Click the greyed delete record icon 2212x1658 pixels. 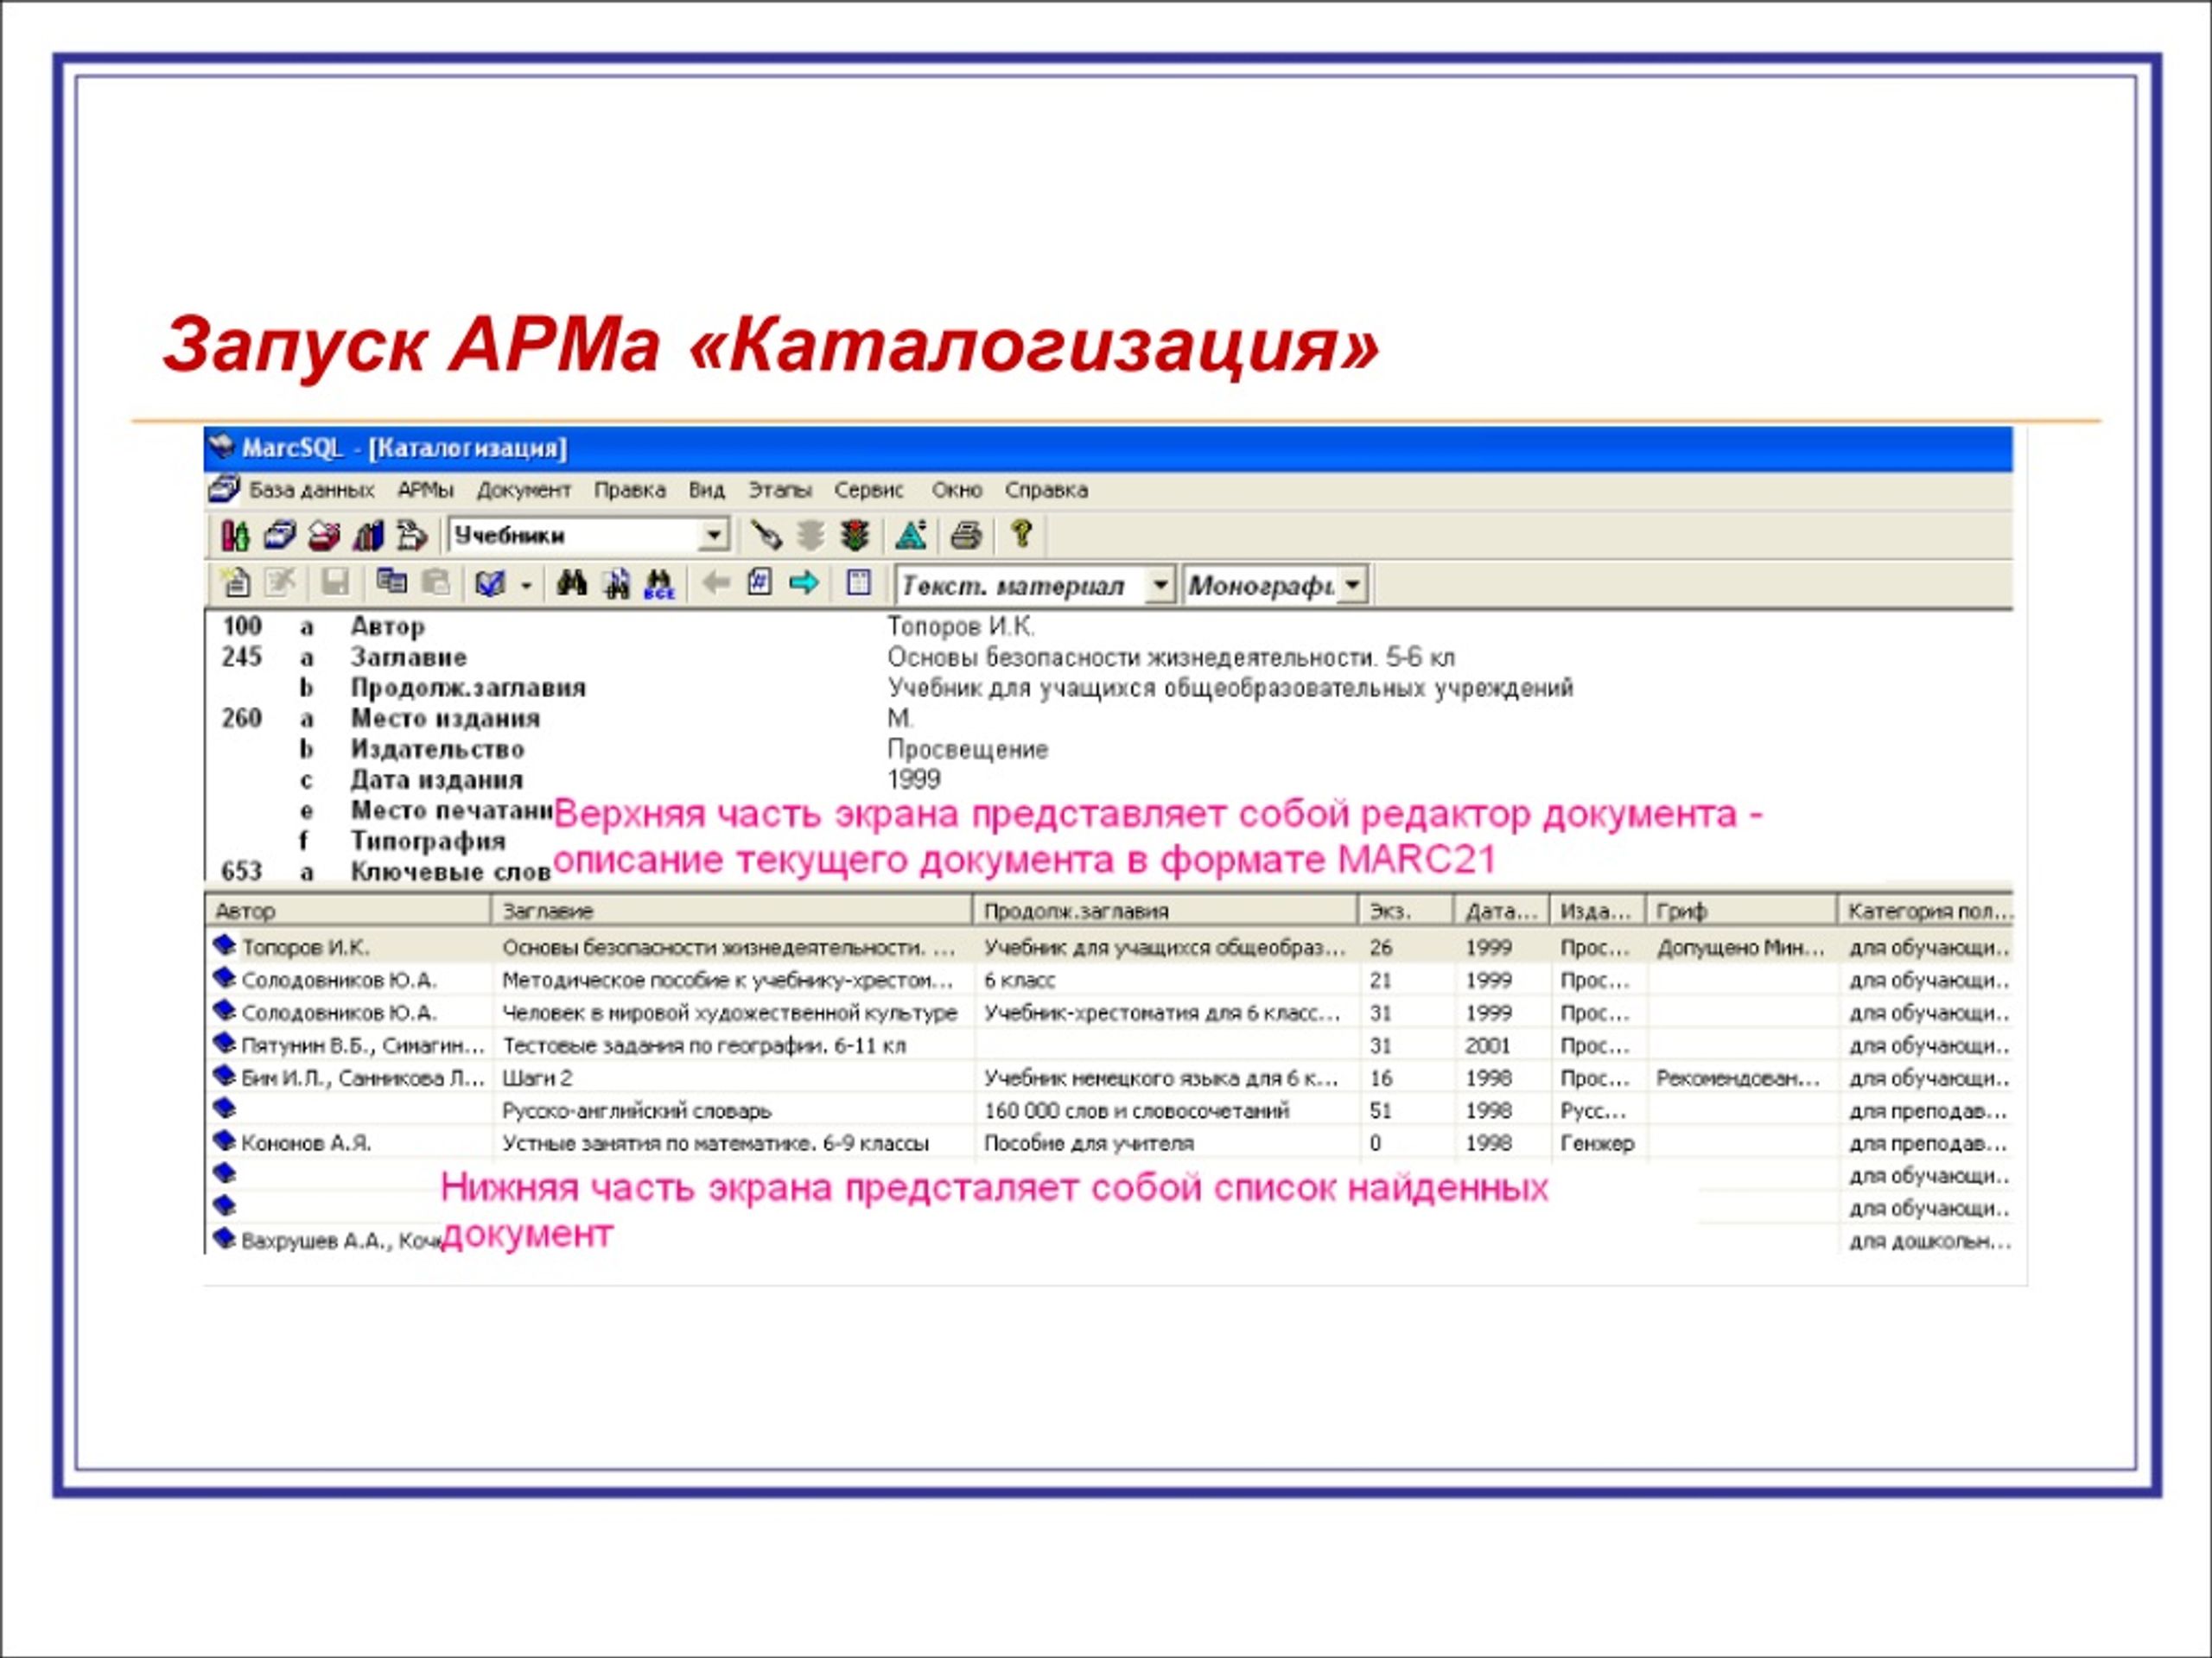pos(281,583)
